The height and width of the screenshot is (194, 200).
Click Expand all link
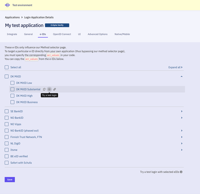pos(175,67)
